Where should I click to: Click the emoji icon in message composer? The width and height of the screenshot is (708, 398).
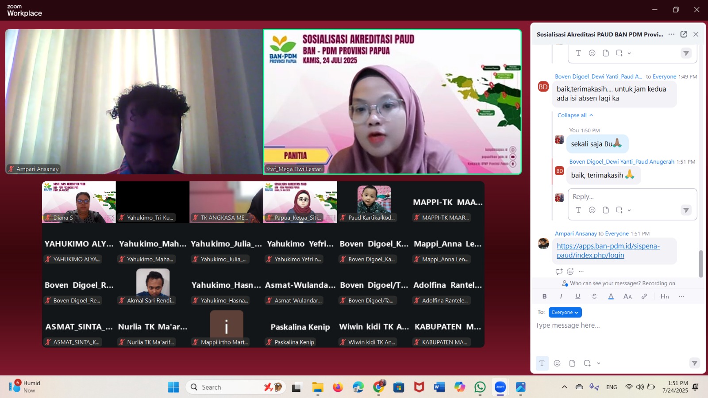[557, 363]
